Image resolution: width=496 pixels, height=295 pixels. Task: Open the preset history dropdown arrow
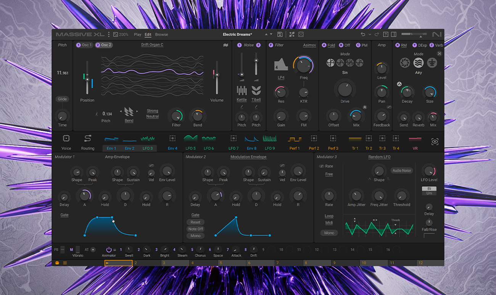370,35
